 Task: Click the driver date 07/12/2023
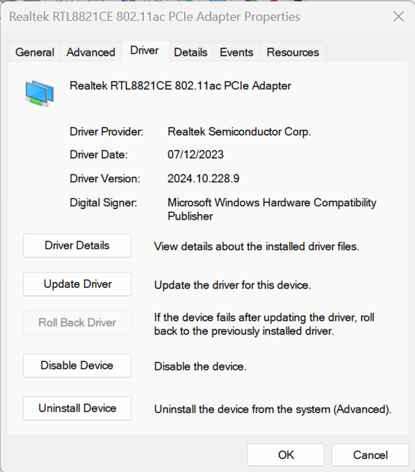195,155
